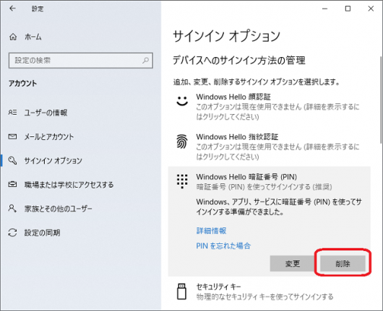Click the sync arrows icon
The width and height of the screenshot is (383, 311).
point(13,232)
